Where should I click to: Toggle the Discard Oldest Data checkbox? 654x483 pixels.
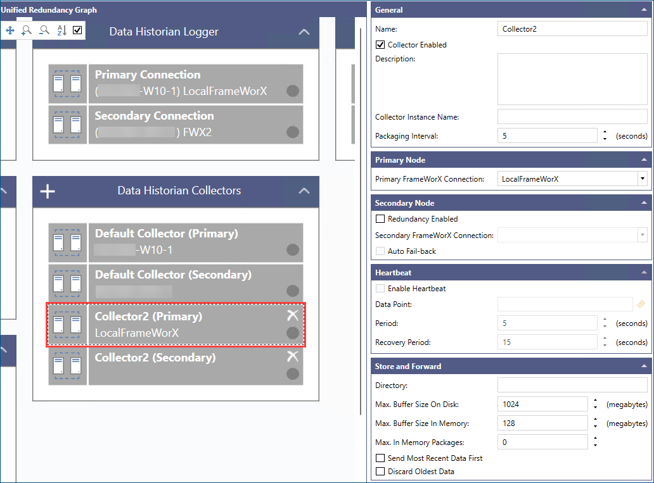click(x=380, y=472)
